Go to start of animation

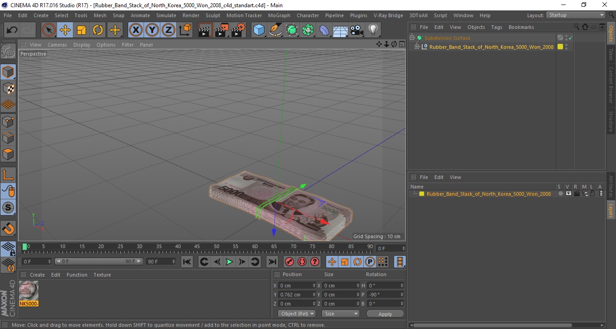coord(187,262)
